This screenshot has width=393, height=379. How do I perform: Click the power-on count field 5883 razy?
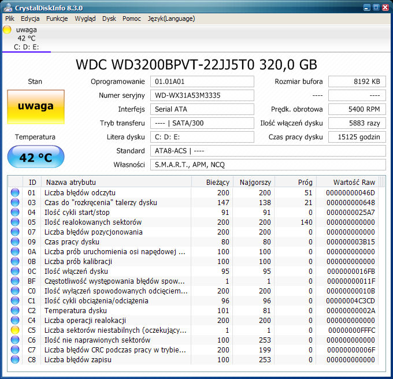click(357, 123)
